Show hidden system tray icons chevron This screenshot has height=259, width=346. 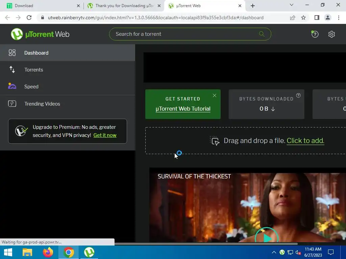[x=274, y=252]
